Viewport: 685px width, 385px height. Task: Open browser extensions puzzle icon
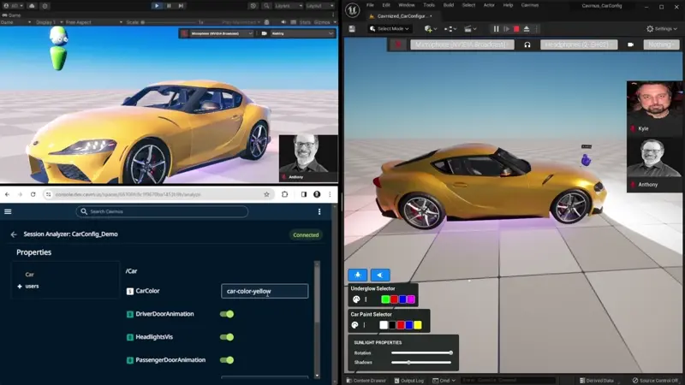[x=285, y=194]
